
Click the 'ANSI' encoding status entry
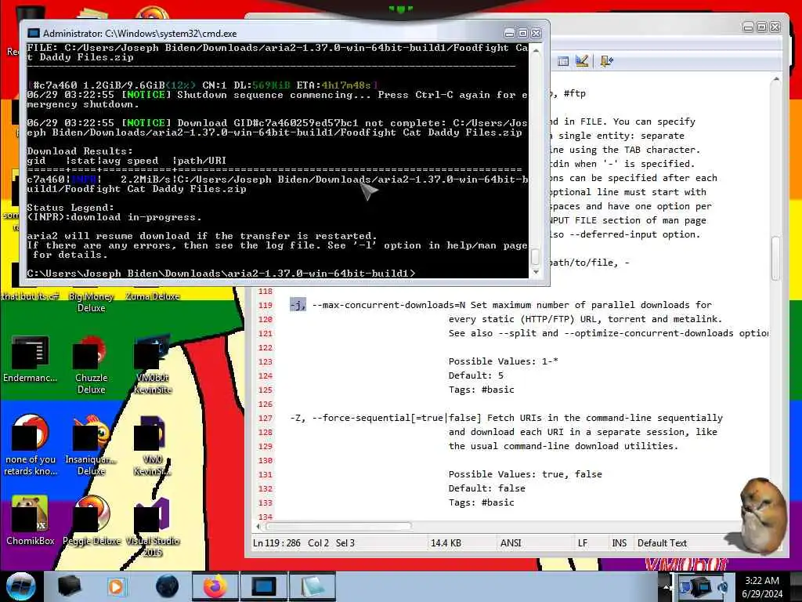511,542
